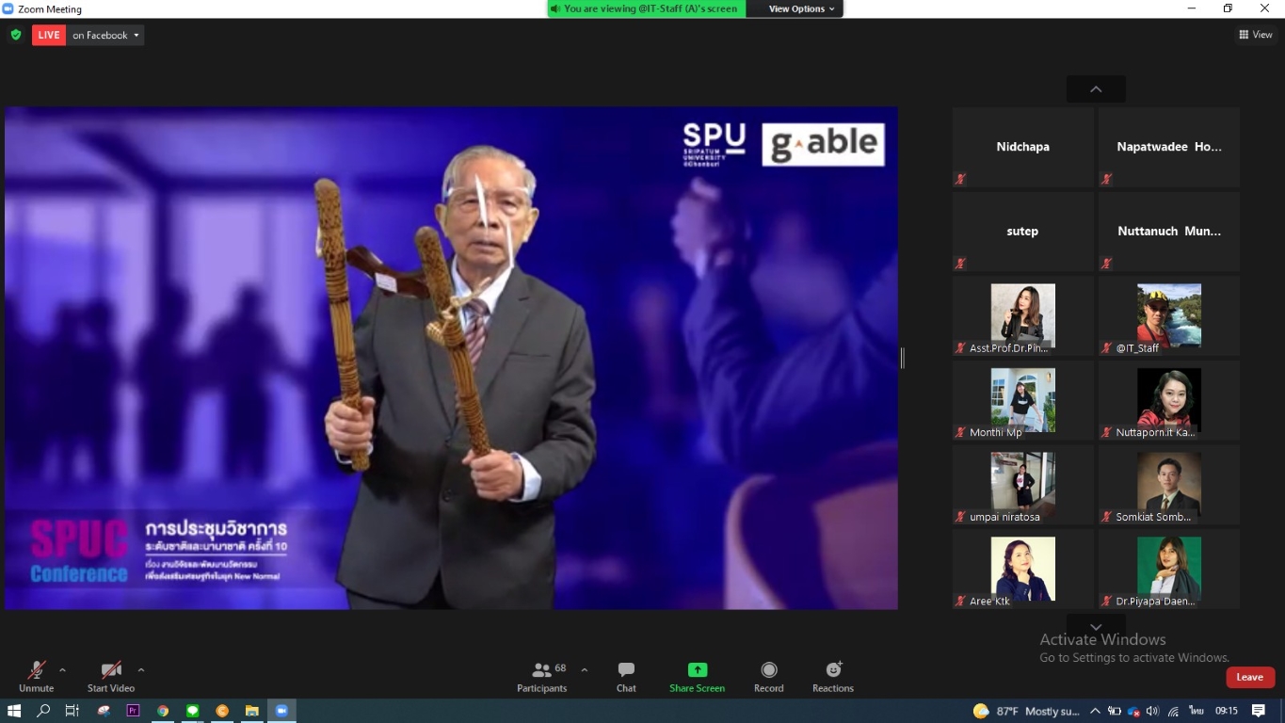The height and width of the screenshot is (723, 1285).
Task: Click the green encryption shield icon
Action: [x=16, y=35]
